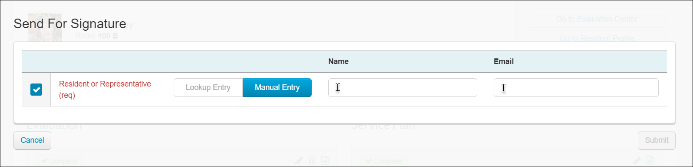Click the Go to Resident Profile button
Viewport: 693px width, 167px height.
pos(597,38)
